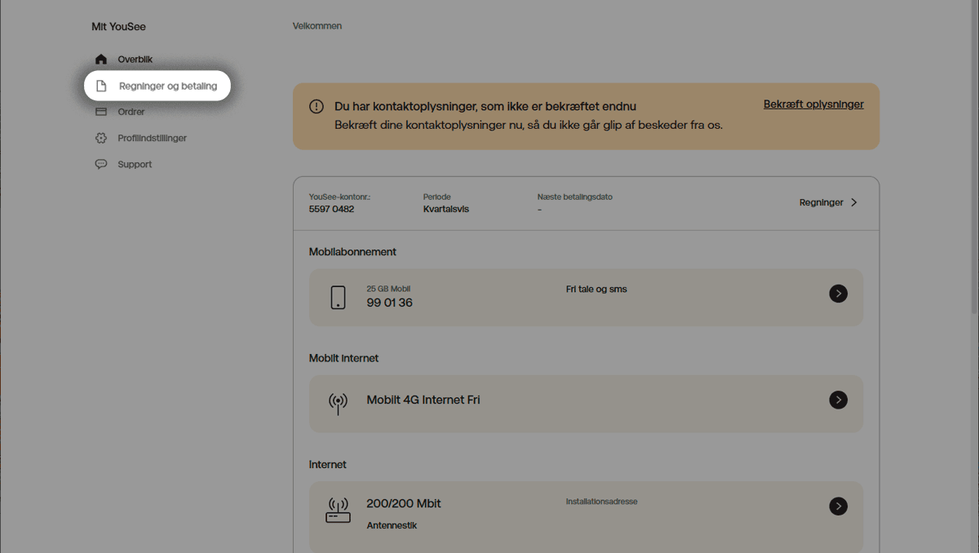Open Regninger og betaling menu item
Screen dimensions: 979x553
[168, 86]
